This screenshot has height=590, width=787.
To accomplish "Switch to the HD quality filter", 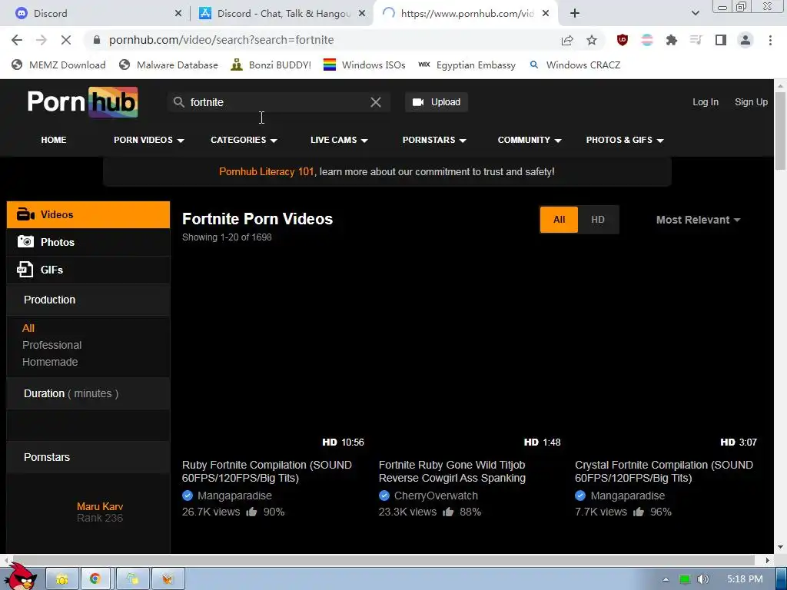I will (598, 220).
